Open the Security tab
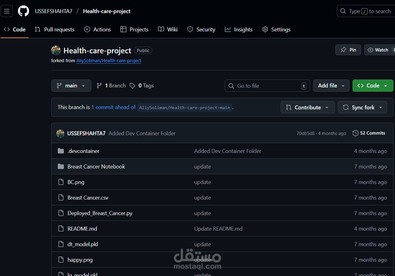Image resolution: width=395 pixels, height=276 pixels. (201, 30)
